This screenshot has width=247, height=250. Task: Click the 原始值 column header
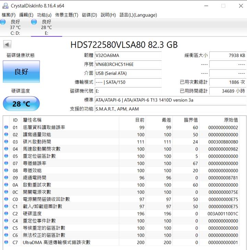tap(220, 120)
